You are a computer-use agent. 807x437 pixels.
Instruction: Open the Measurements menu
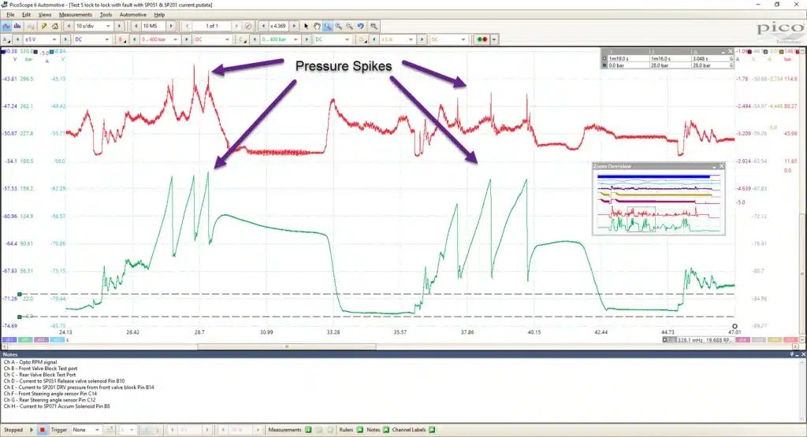click(75, 15)
